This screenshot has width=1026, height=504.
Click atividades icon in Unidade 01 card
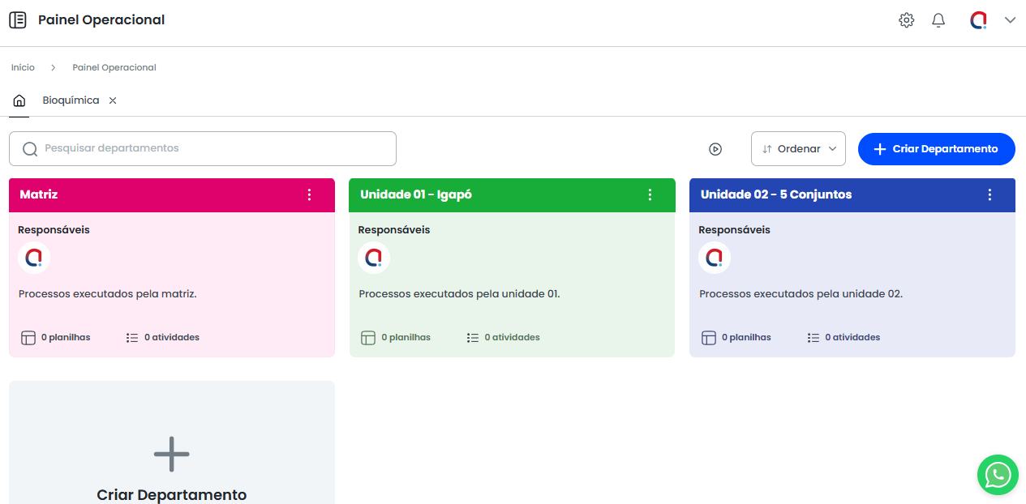(x=473, y=338)
